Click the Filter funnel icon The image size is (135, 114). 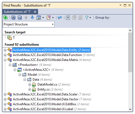pos(87,17)
